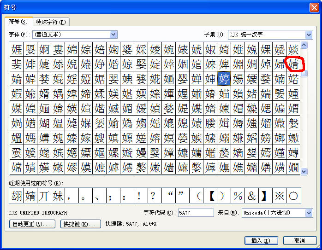Screen dimensions: 322x250
Task: Select the 婉 character in the grid
Action: 168,49
